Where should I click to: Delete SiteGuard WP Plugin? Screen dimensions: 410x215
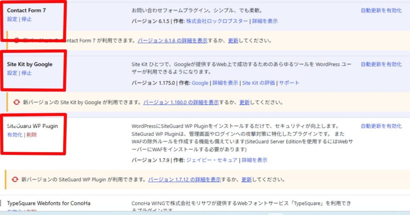point(32,135)
